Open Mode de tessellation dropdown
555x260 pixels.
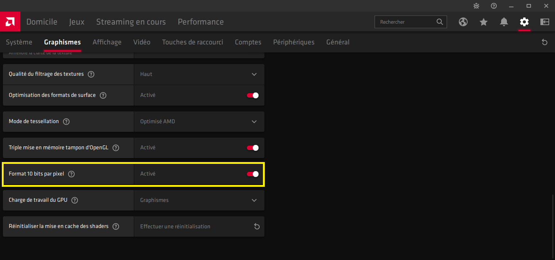click(254, 122)
